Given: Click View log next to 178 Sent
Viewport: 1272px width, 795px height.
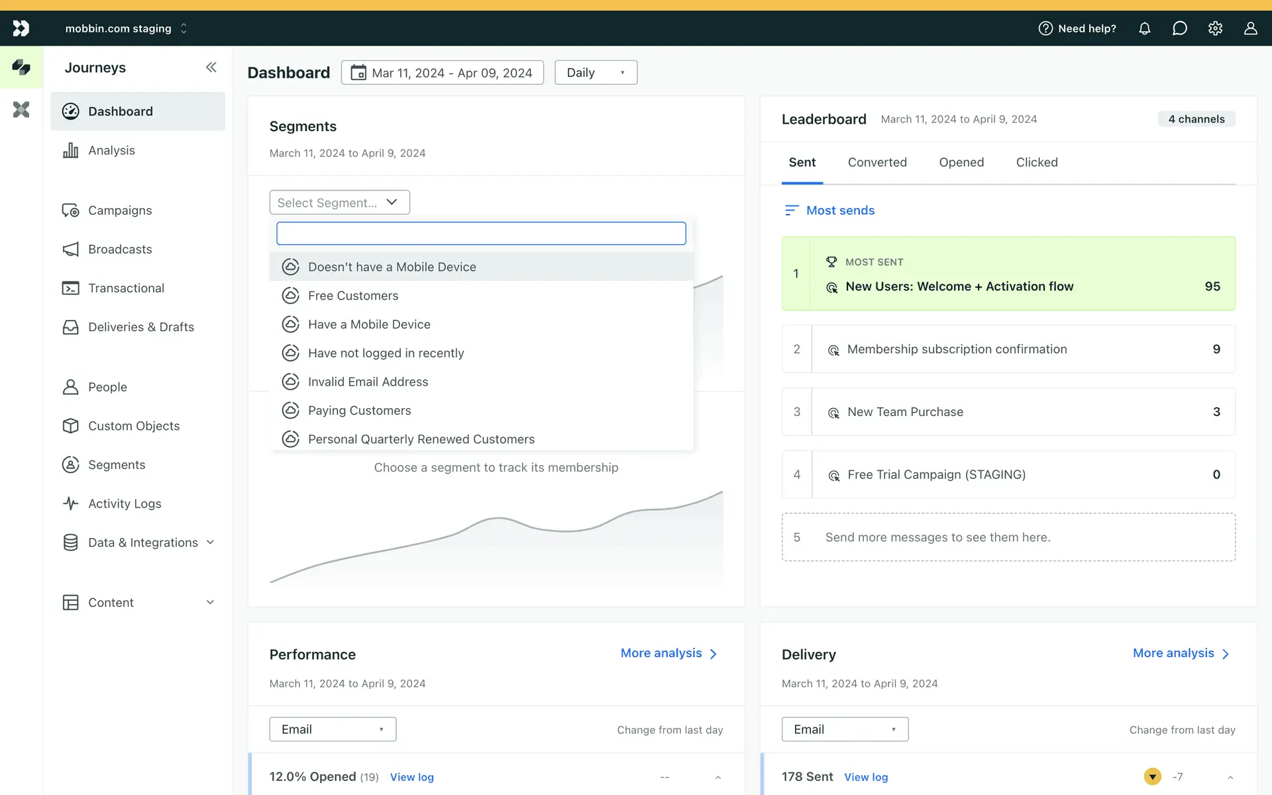Looking at the screenshot, I should 866,777.
